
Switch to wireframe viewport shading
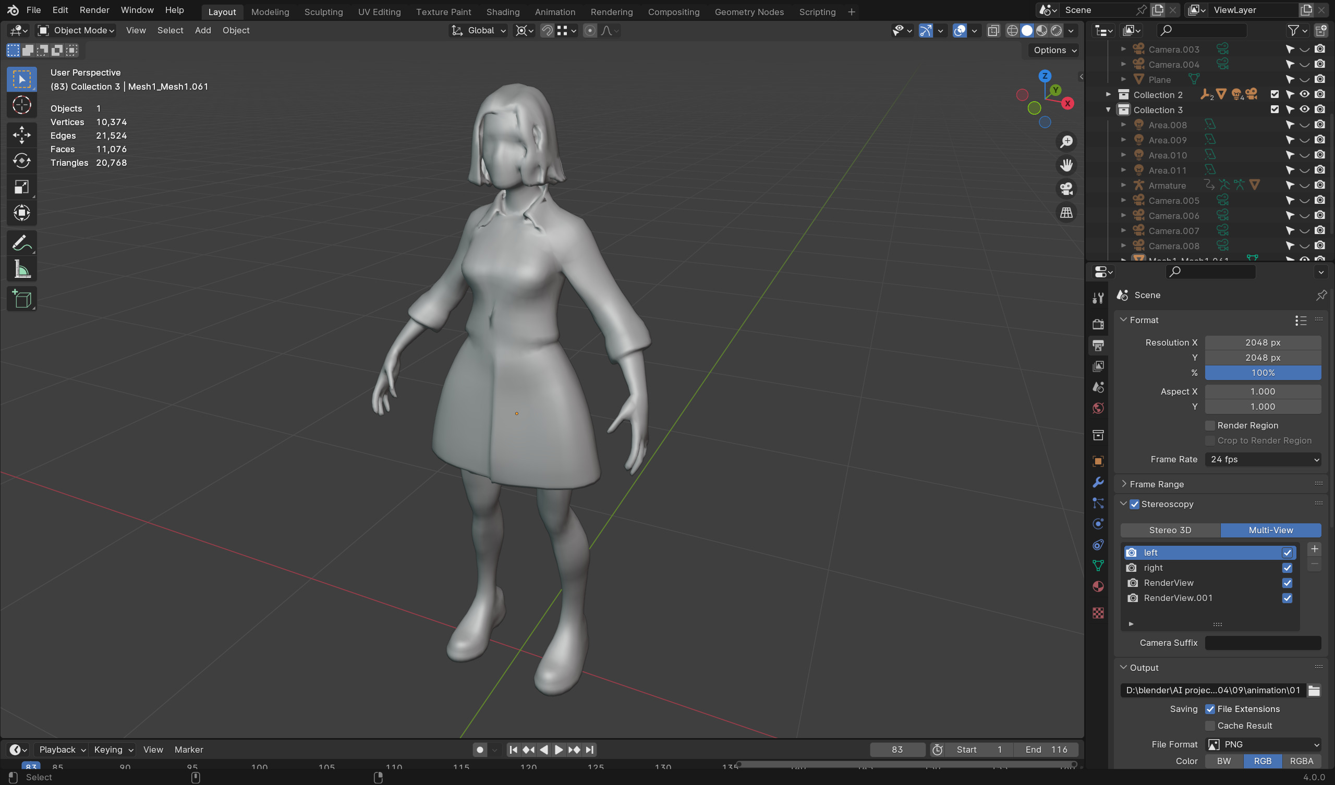pyautogui.click(x=1012, y=31)
